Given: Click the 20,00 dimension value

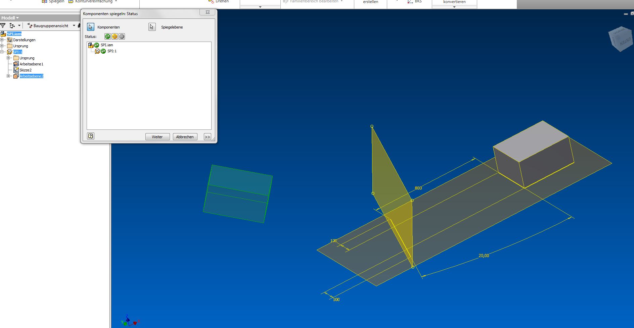Looking at the screenshot, I should [484, 256].
